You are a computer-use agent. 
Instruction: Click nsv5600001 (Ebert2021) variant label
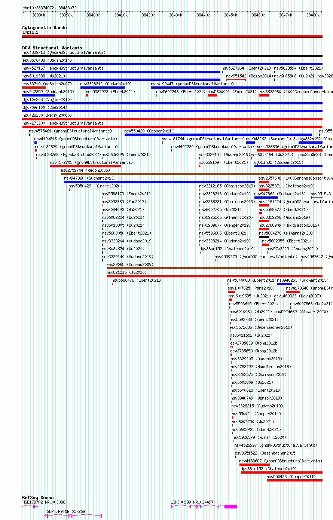(x=232, y=92)
